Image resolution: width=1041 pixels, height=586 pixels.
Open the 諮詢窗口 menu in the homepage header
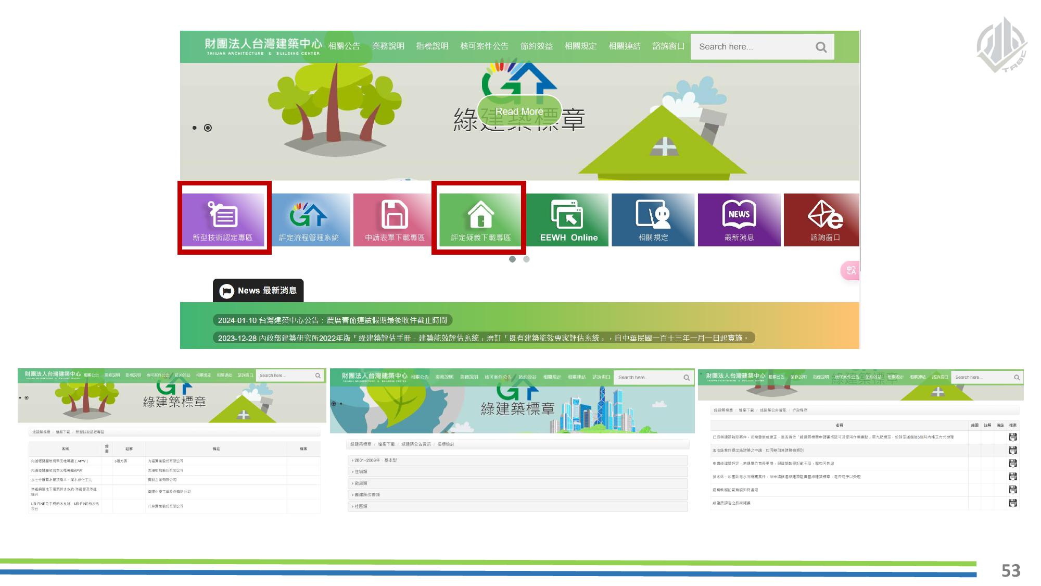(x=669, y=46)
